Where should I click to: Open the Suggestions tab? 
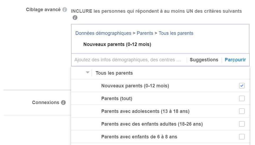coord(204,60)
